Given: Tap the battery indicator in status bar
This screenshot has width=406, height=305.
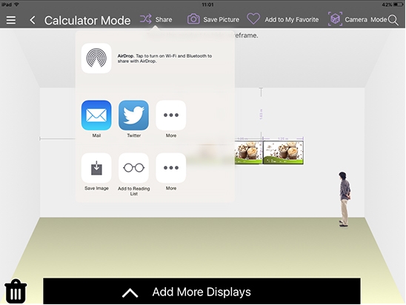Looking at the screenshot, I should point(399,4).
